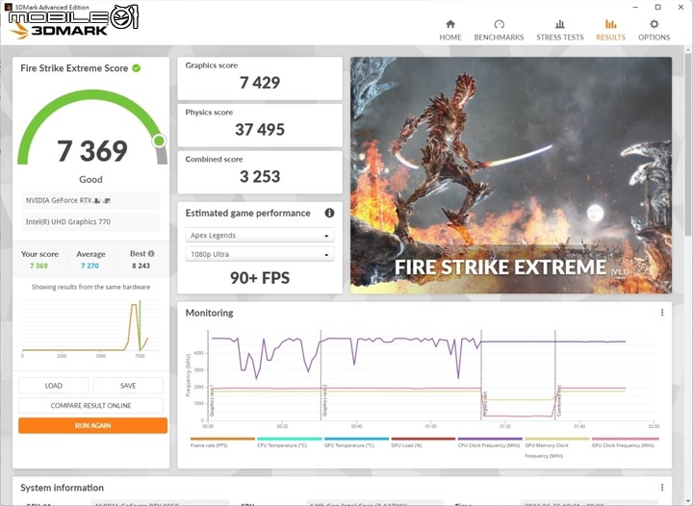Click the System information heading
The height and width of the screenshot is (506, 693).
point(62,488)
